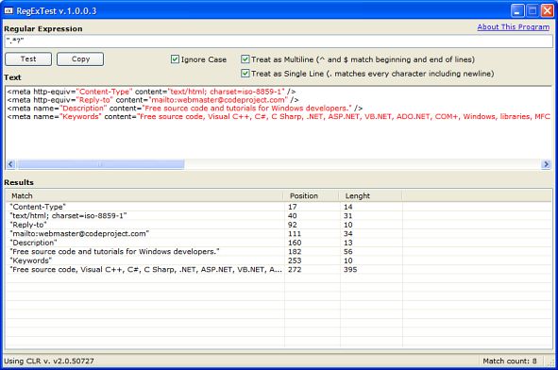Select the "Keywords" result row
This screenshot has width=558, height=370.
click(279, 261)
